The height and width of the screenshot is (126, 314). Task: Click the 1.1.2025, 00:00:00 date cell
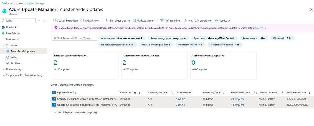(x=296, y=99)
